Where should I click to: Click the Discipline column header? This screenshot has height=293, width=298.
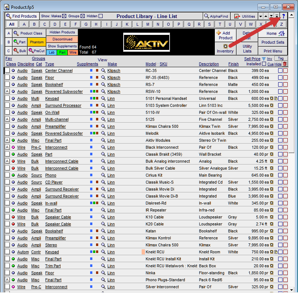click(26, 64)
